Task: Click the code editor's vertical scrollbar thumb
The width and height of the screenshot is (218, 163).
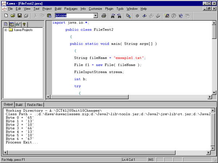Action: (x=214, y=32)
